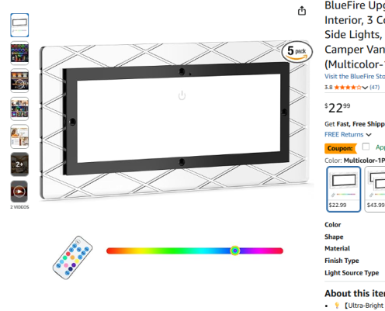Click the star rating icons
The height and width of the screenshot is (311, 385).
pos(348,88)
